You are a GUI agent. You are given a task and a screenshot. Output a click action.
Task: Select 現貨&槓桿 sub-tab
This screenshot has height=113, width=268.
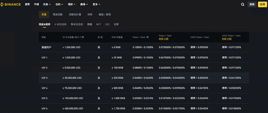pos(44,25)
